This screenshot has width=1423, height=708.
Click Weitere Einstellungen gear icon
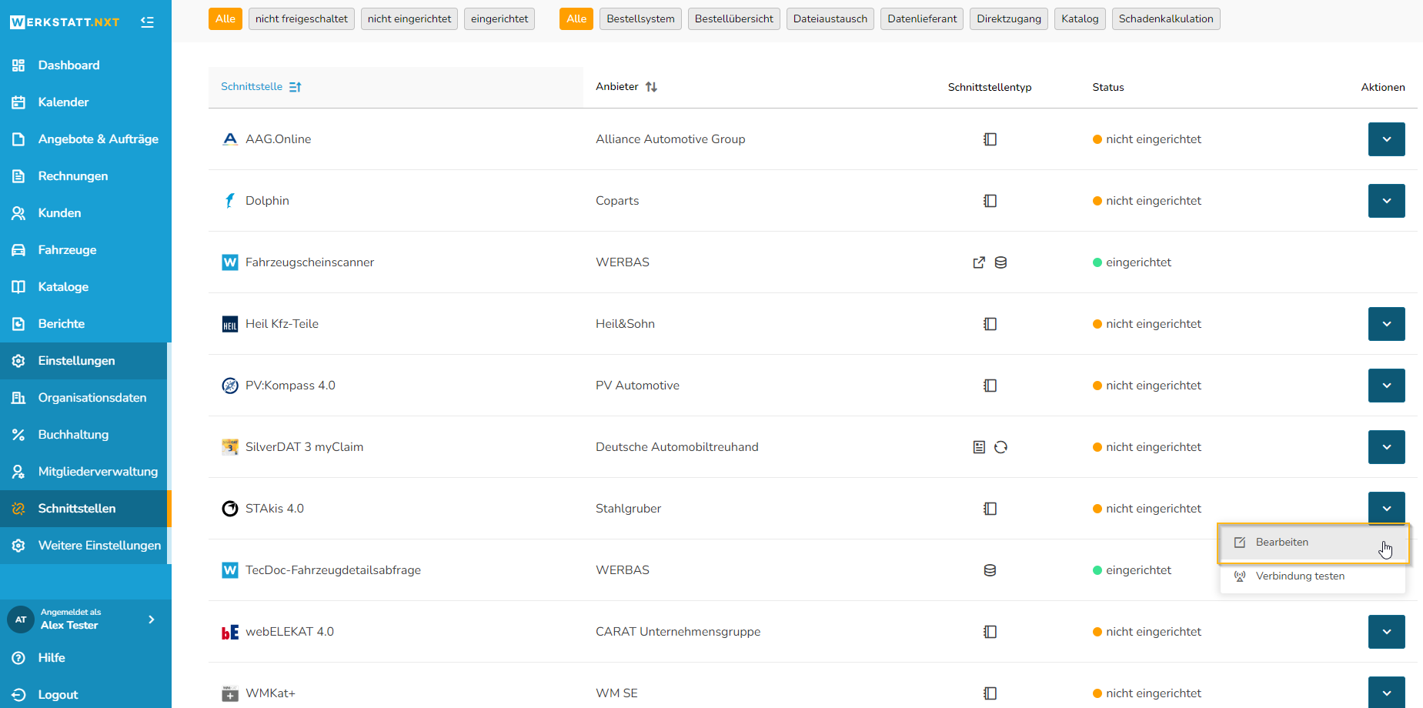[18, 546]
